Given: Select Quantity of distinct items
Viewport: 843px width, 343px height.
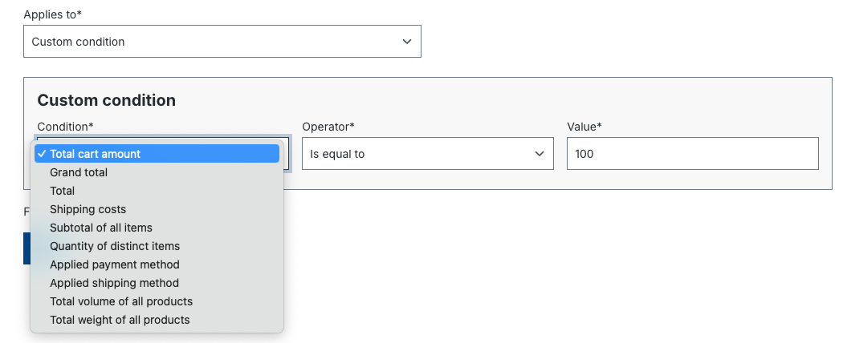Looking at the screenshot, I should pos(115,246).
